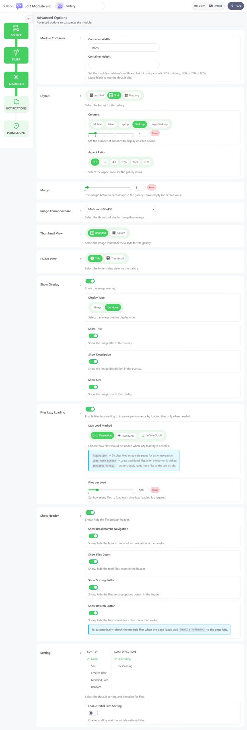Viewport: 247px width, 730px height.
Task: Enable Initial Files Sorting toggle
Action: click(x=93, y=713)
